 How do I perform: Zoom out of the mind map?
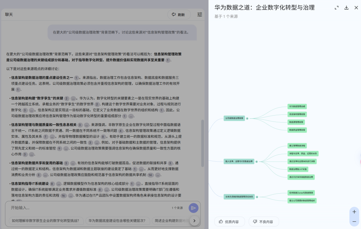pyautogui.click(x=354, y=222)
